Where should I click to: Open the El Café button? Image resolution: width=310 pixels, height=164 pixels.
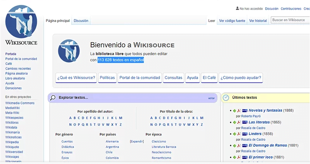coord(209,78)
